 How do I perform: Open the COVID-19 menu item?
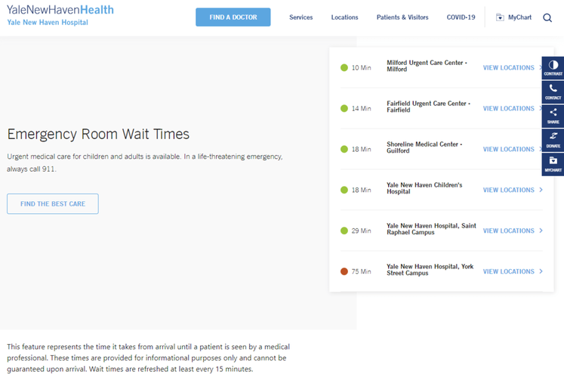click(461, 17)
